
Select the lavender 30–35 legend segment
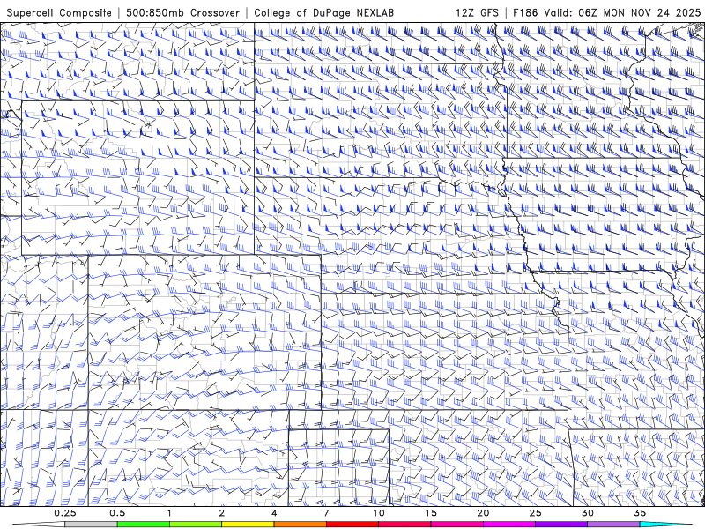click(613, 525)
